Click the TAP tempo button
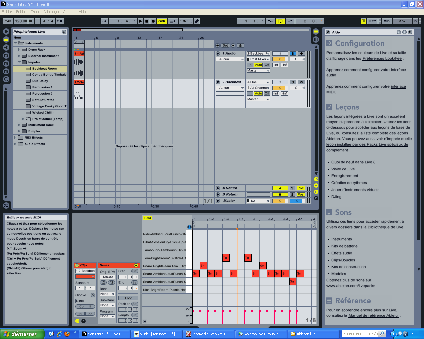This screenshot has width=424, height=339. 8,21
